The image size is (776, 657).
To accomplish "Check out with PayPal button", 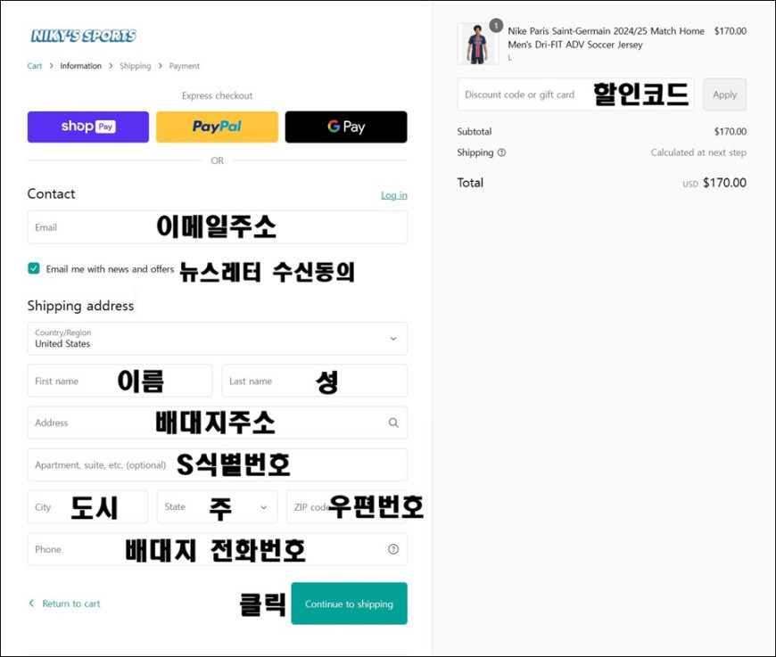I will click(218, 127).
